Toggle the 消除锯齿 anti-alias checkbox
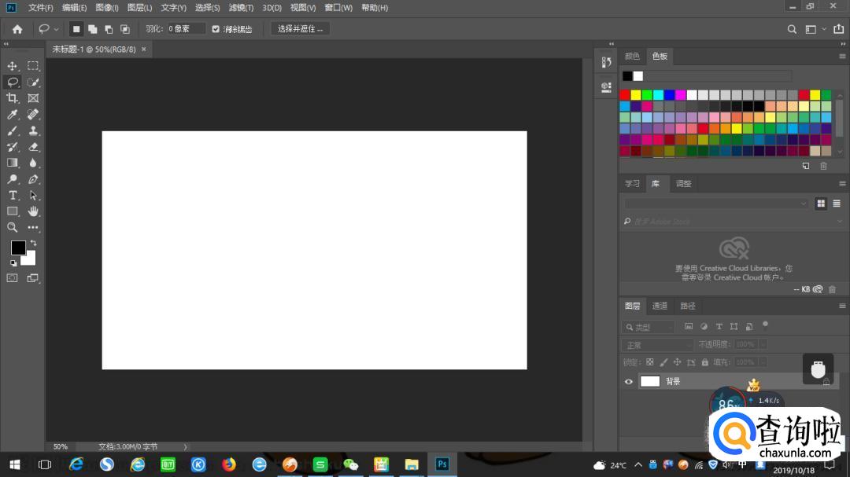This screenshot has width=850, height=477. coord(216,29)
